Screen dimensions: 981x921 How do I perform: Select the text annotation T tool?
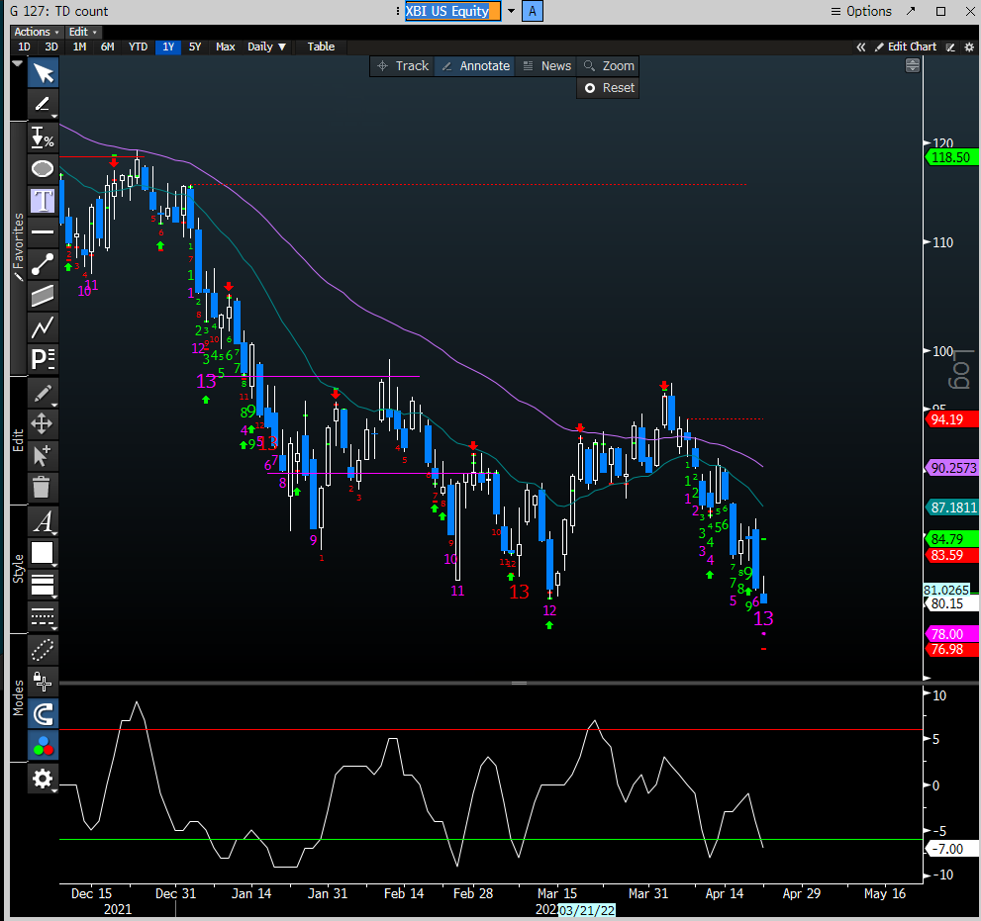pyautogui.click(x=44, y=201)
